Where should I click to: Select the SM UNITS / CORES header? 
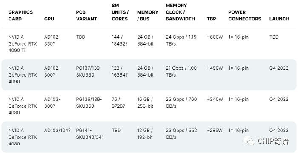[x=120, y=12]
